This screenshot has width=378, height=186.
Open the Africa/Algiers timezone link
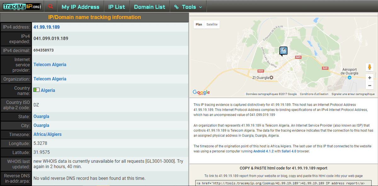(48, 134)
